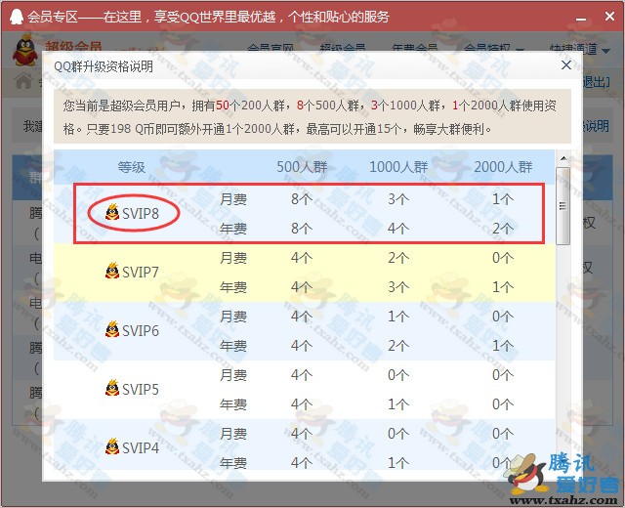625x508 pixels.
Task: Click the dialog title QQ群升级资格说明
Action: [x=104, y=66]
